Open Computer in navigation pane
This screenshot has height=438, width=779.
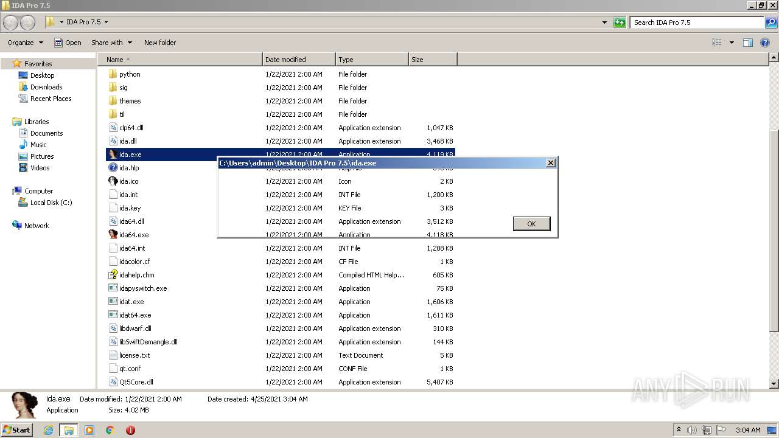(x=38, y=191)
